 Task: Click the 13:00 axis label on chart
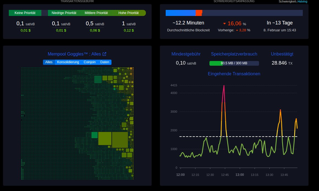[x=240, y=175]
